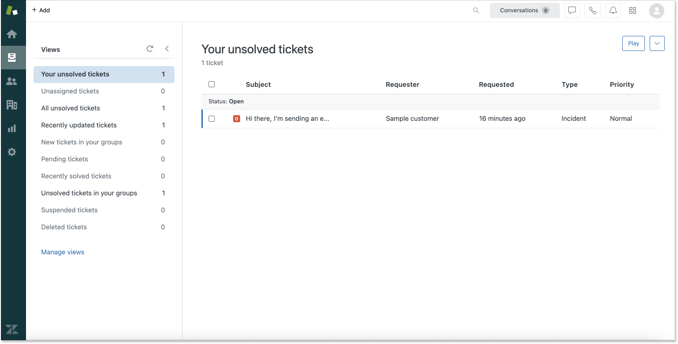Check the Sample customer ticket checkbox
The height and width of the screenshot is (344, 678).
tap(211, 118)
